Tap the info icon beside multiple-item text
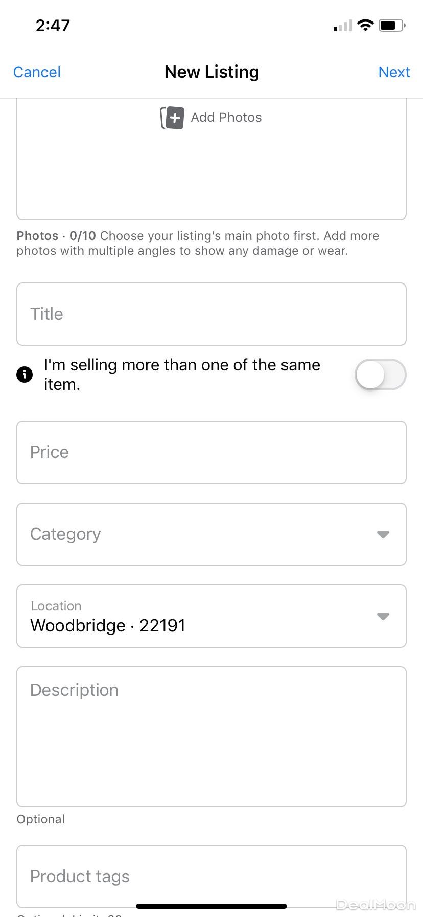 pyautogui.click(x=25, y=375)
